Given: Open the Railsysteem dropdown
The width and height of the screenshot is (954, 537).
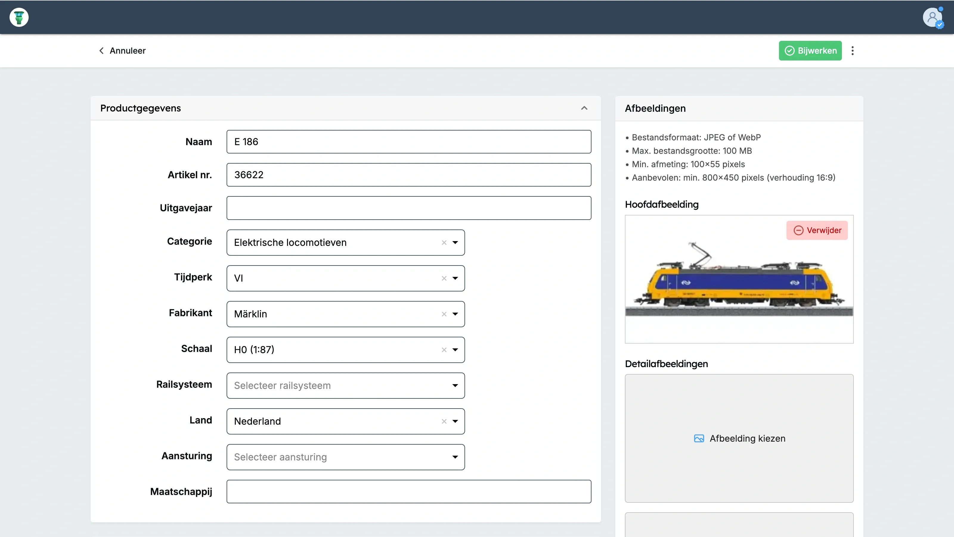Looking at the screenshot, I should (345, 386).
